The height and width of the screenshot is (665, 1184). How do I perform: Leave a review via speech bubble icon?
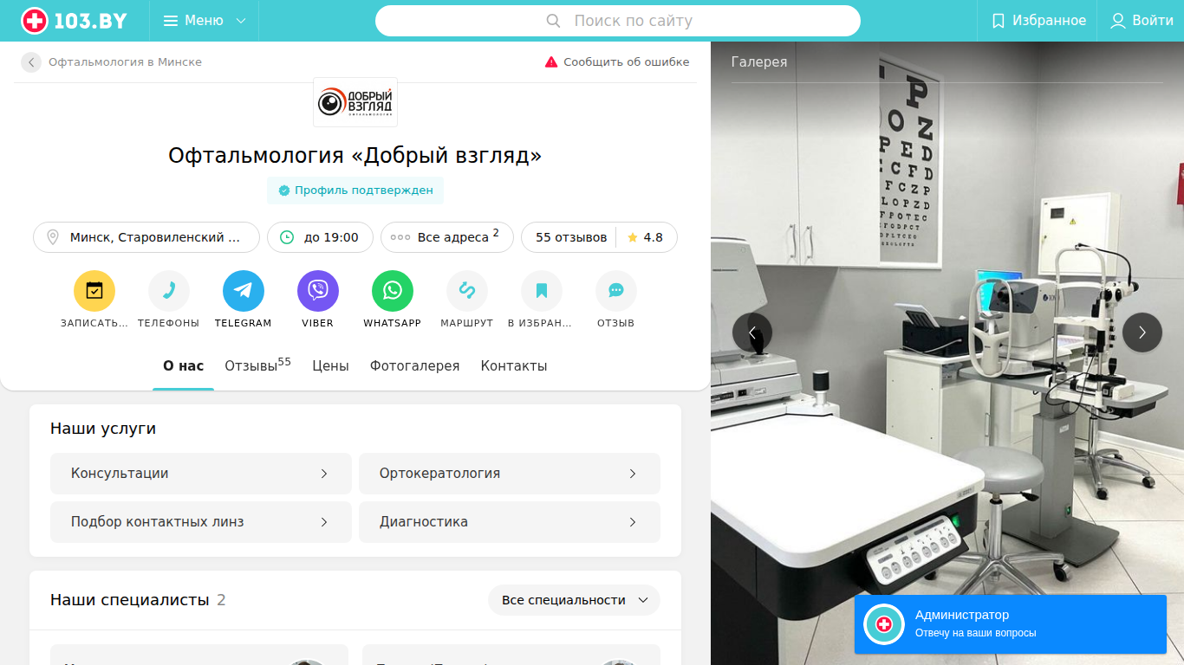point(616,291)
